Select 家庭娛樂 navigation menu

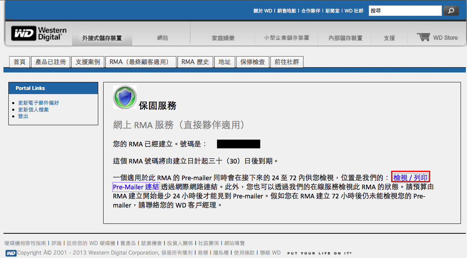[x=223, y=38]
